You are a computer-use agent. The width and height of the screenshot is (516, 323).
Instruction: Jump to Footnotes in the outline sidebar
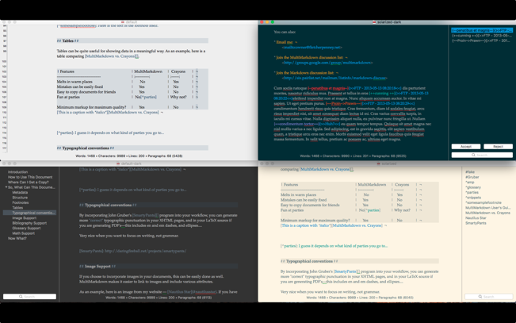[21, 202]
